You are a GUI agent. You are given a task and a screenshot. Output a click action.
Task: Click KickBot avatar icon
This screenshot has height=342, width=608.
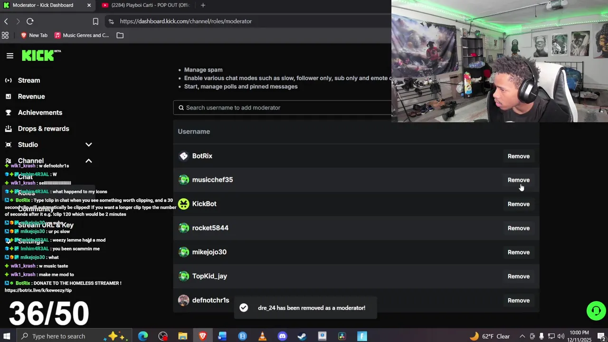[184, 204]
